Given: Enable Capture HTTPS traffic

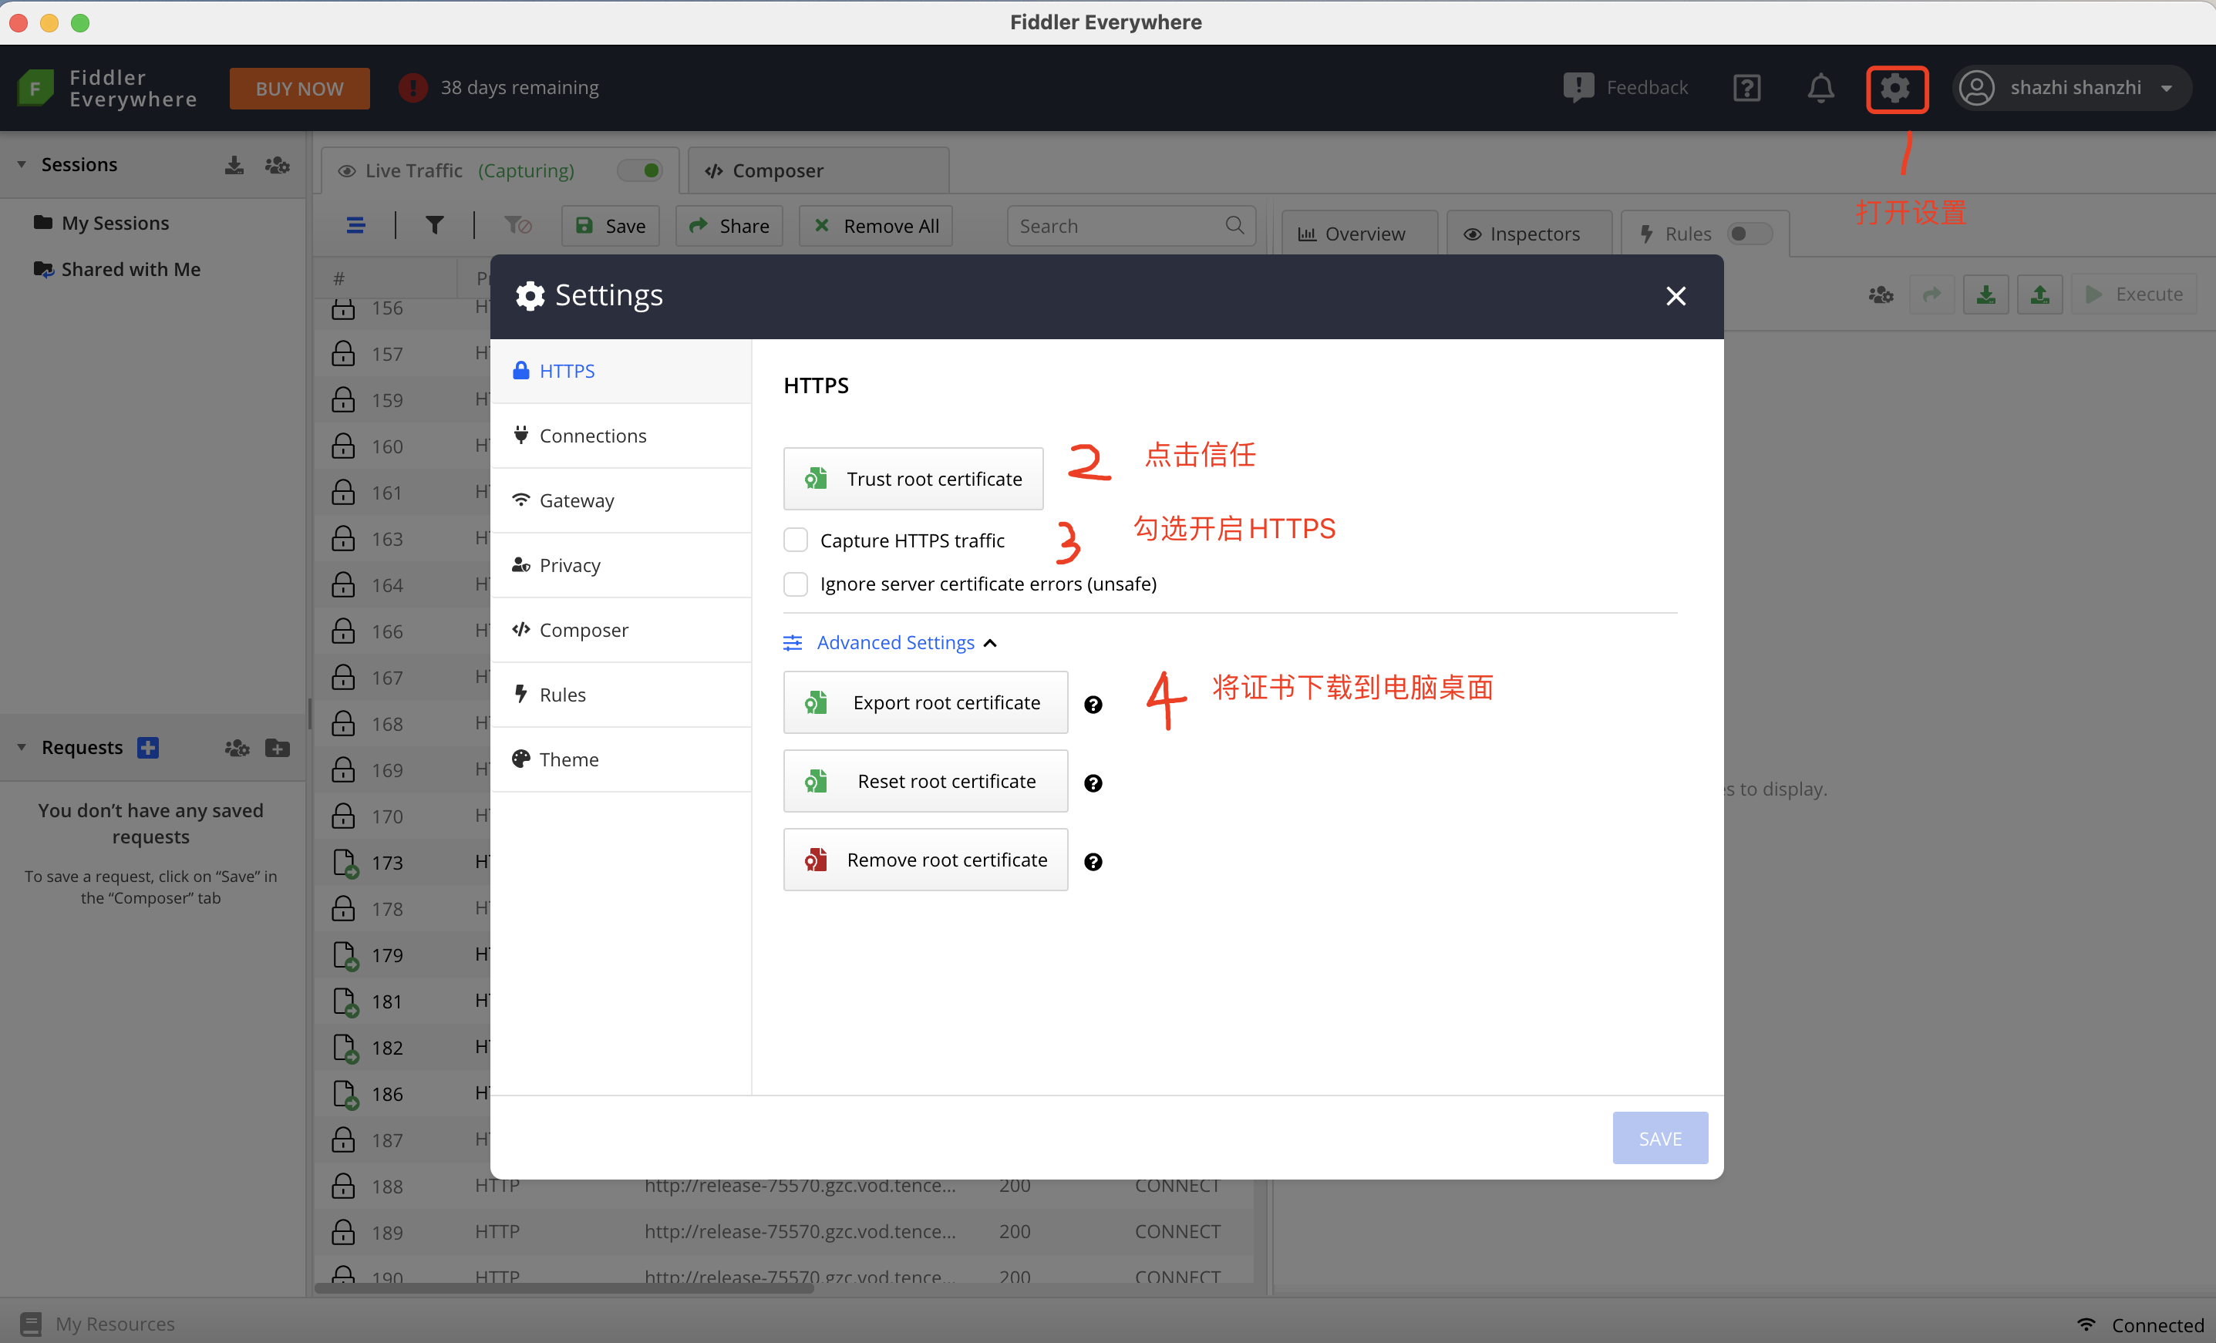Looking at the screenshot, I should 796,539.
